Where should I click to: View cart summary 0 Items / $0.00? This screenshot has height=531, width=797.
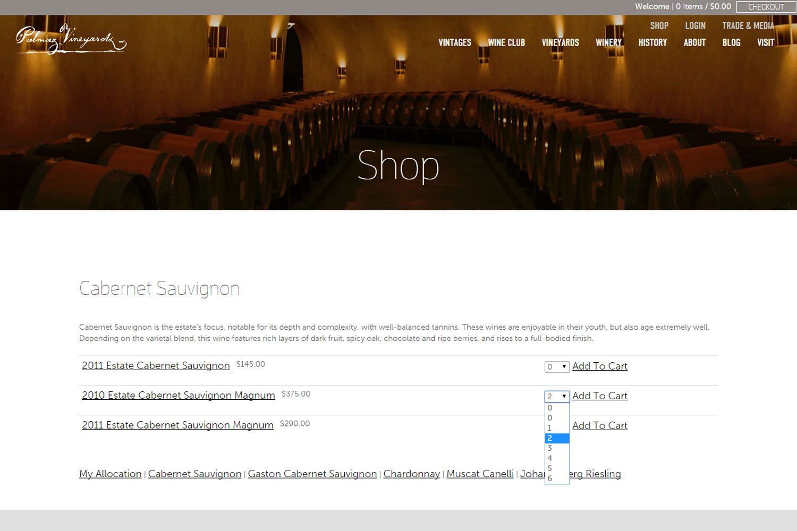703,6
